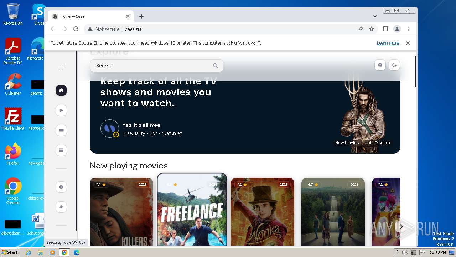
Task: Open Firefox desktop shortcut
Action: 13,154
